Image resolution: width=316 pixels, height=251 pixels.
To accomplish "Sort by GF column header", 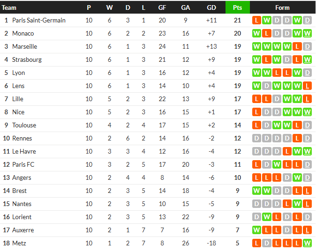I will [162, 7].
